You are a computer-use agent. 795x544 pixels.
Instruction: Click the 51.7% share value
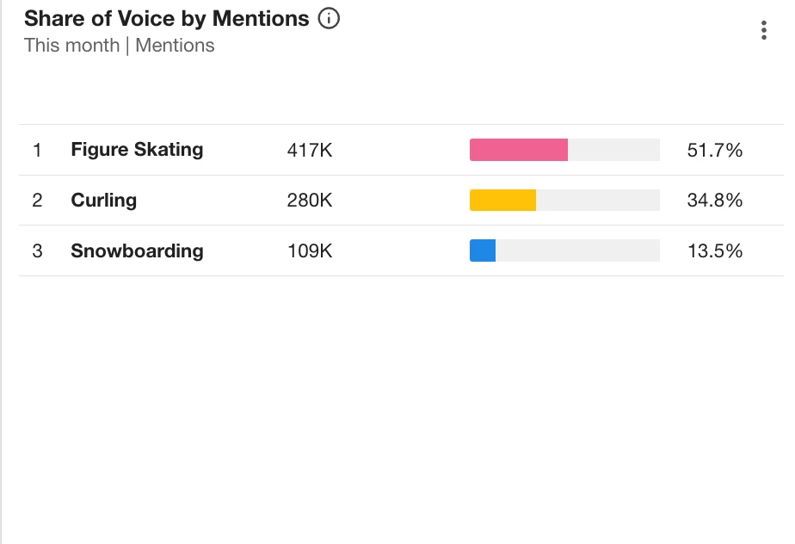point(714,151)
